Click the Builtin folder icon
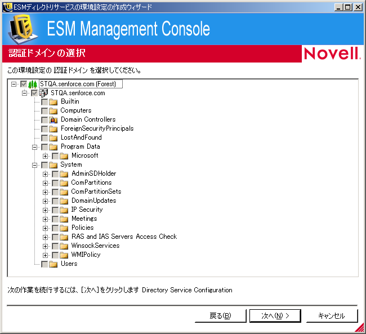 [x=53, y=102]
